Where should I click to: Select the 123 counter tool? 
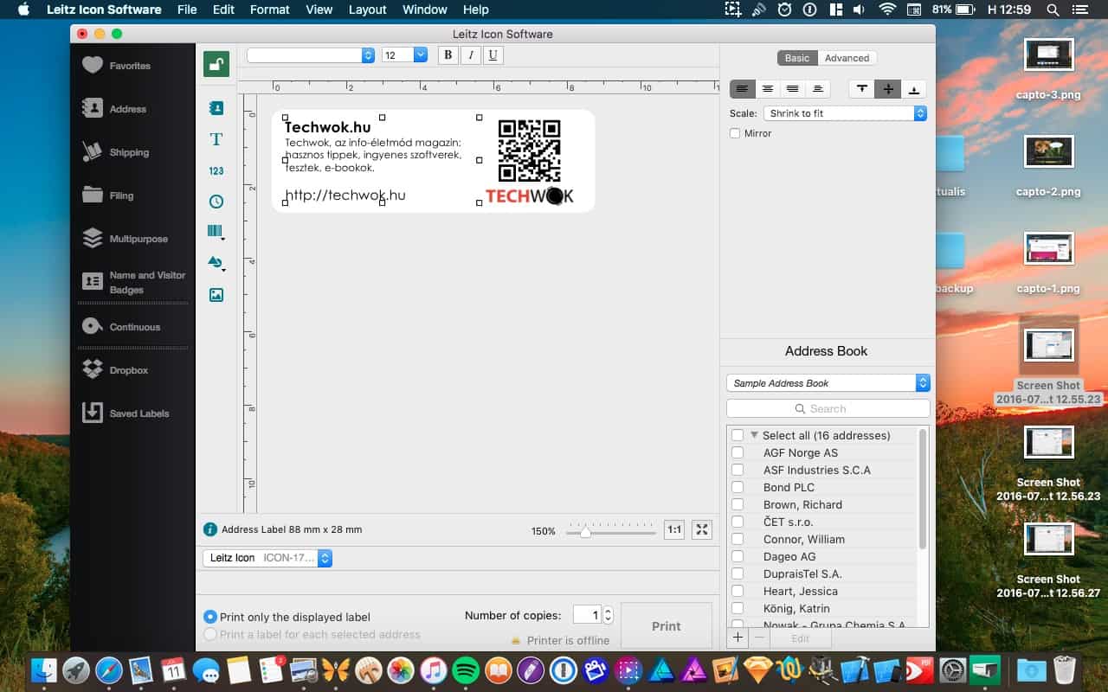tap(216, 171)
